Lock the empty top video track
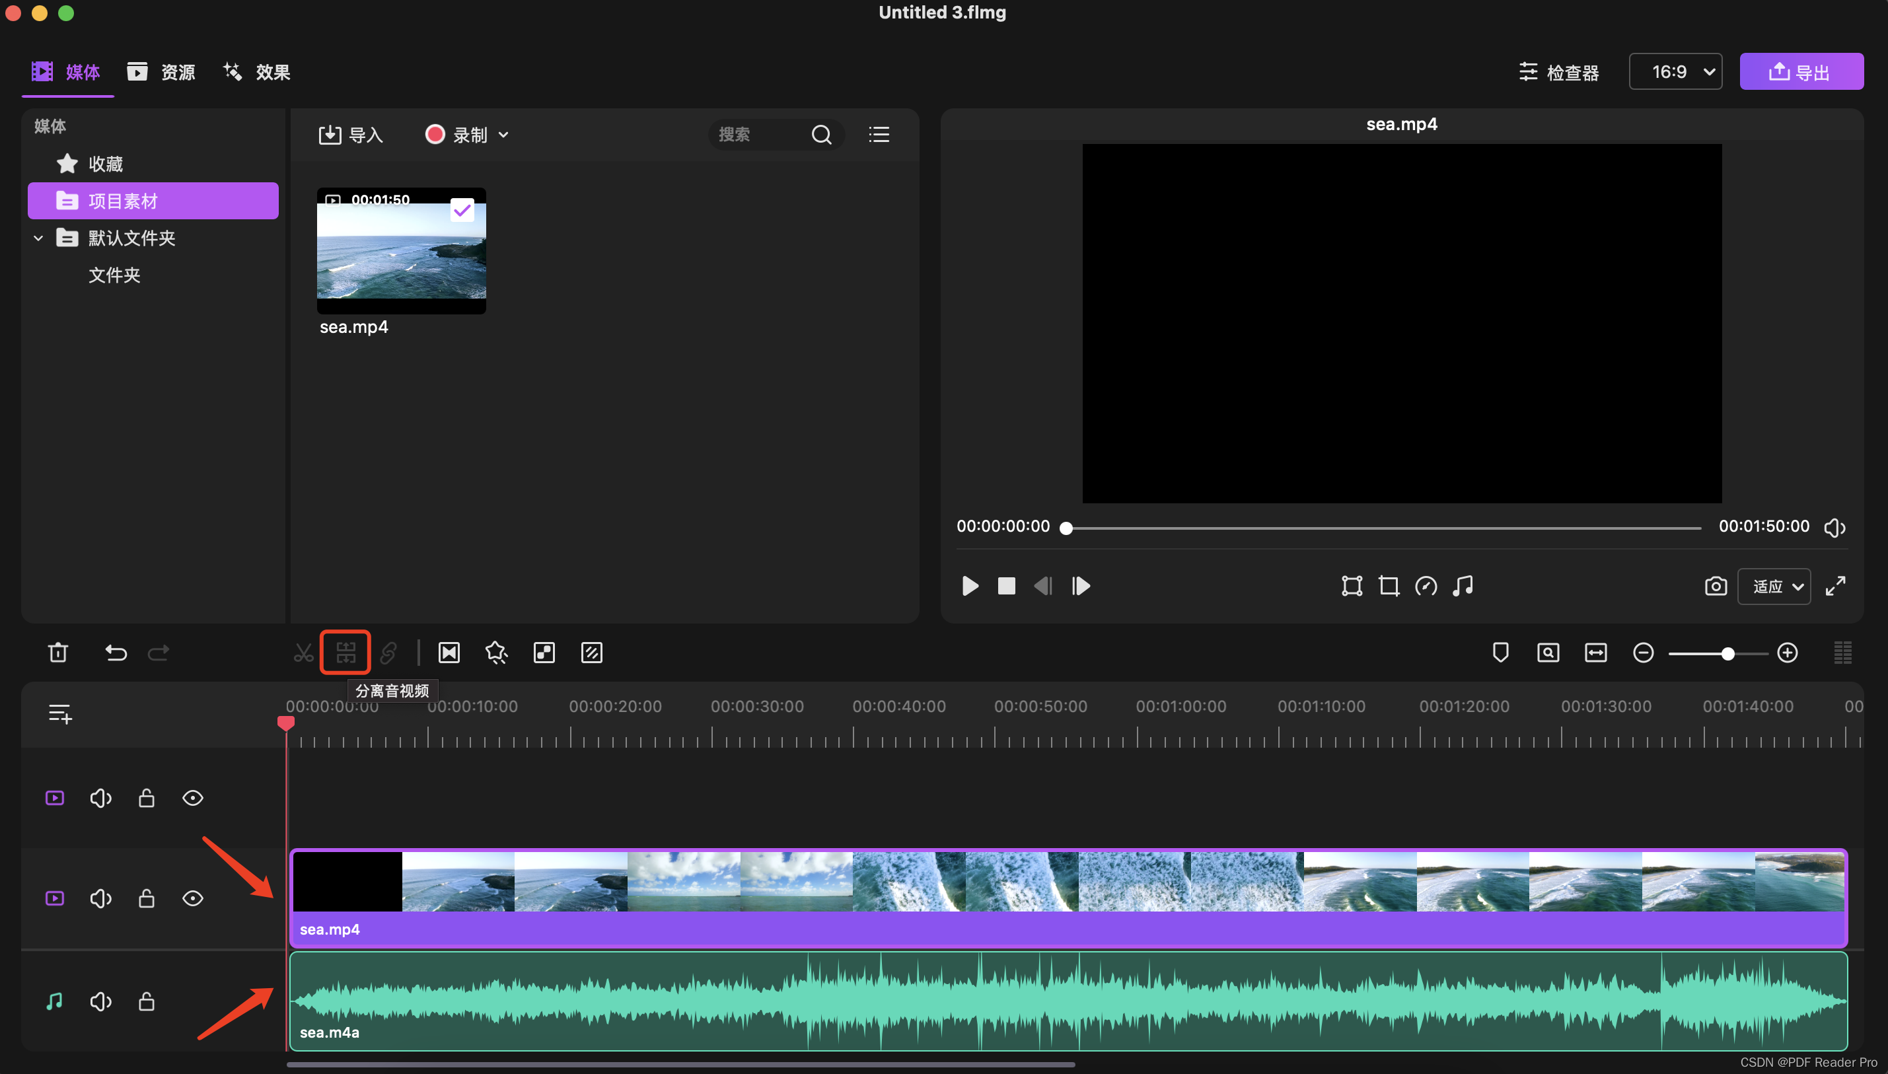The image size is (1888, 1074). (147, 798)
